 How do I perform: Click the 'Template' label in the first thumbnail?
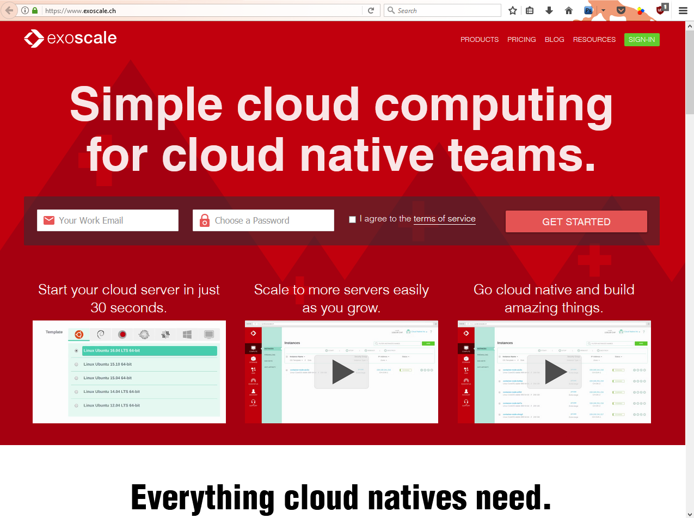coord(54,332)
